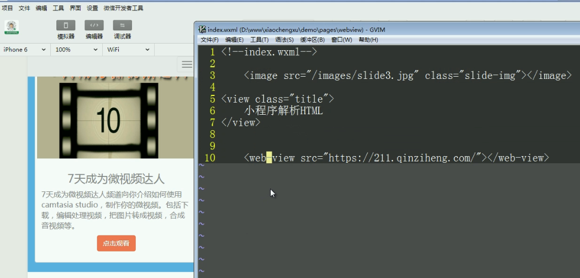Click the user avatar in WeChat DevTools
580x278 pixels.
tap(12, 27)
